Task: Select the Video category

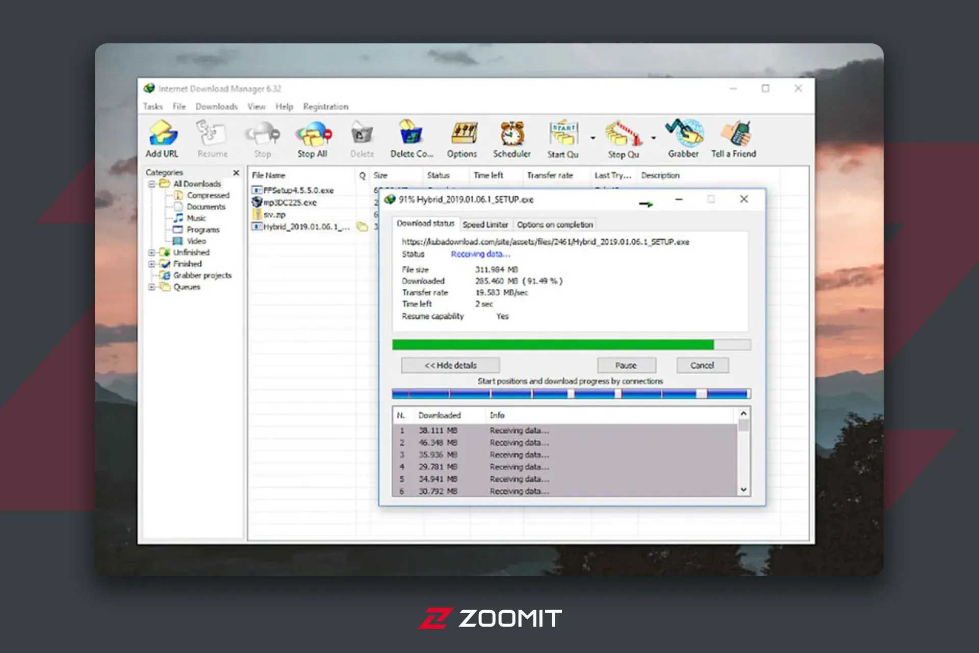Action: pos(190,241)
